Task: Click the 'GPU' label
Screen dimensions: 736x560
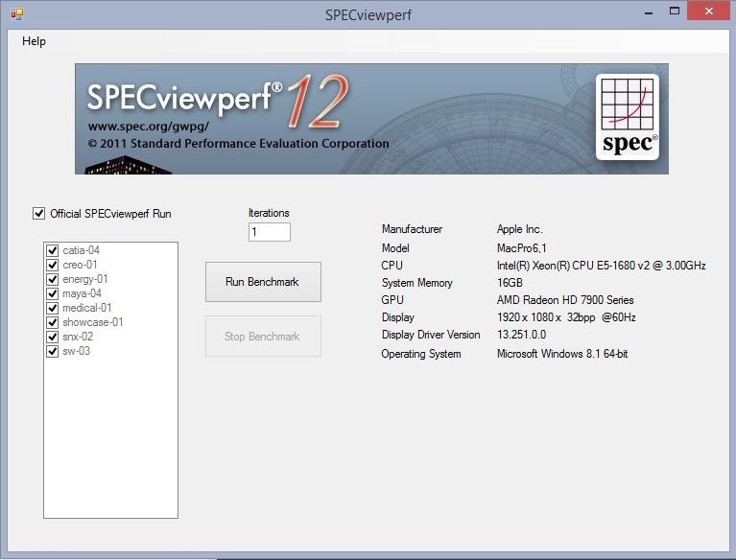Action: pos(392,300)
